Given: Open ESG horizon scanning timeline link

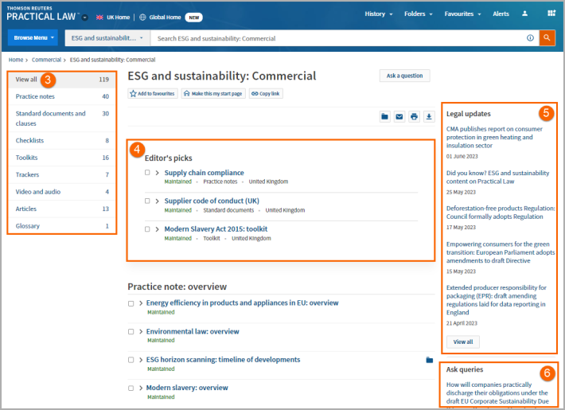Looking at the screenshot, I should click(223, 360).
